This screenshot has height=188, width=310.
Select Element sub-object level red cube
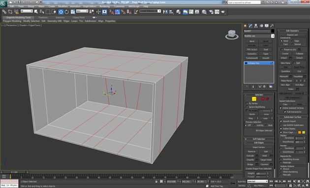point(267,99)
